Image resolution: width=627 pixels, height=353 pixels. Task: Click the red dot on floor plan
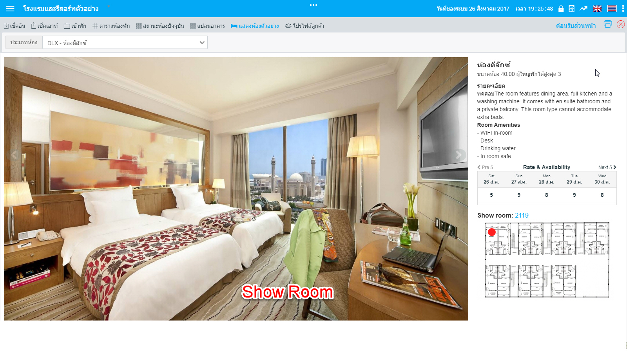click(x=491, y=232)
